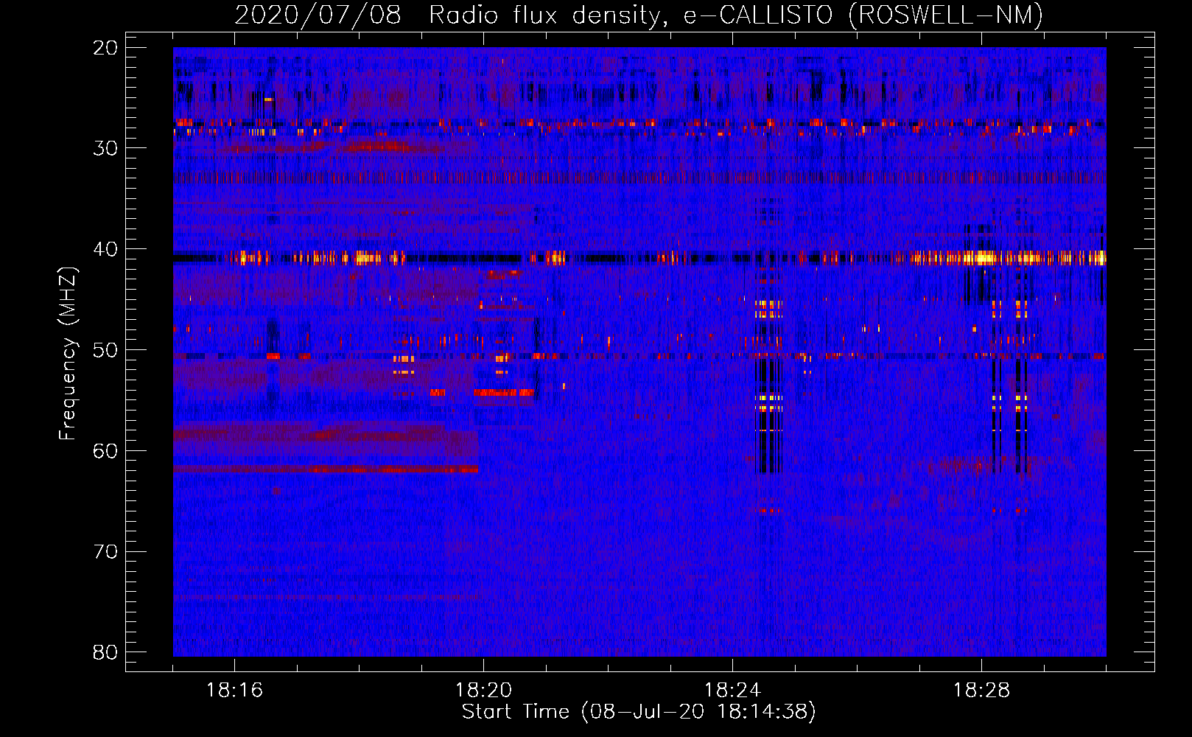The height and width of the screenshot is (737, 1192).
Task: Click the 'Frequency (MHZ)' axis label
Action: point(68,353)
